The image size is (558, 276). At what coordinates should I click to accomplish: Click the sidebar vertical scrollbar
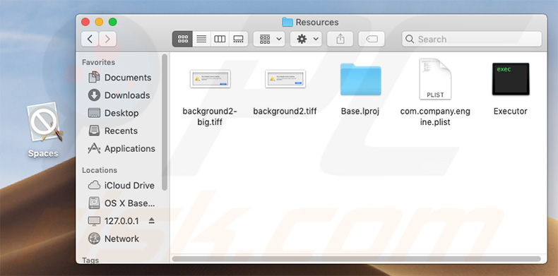tap(165, 122)
